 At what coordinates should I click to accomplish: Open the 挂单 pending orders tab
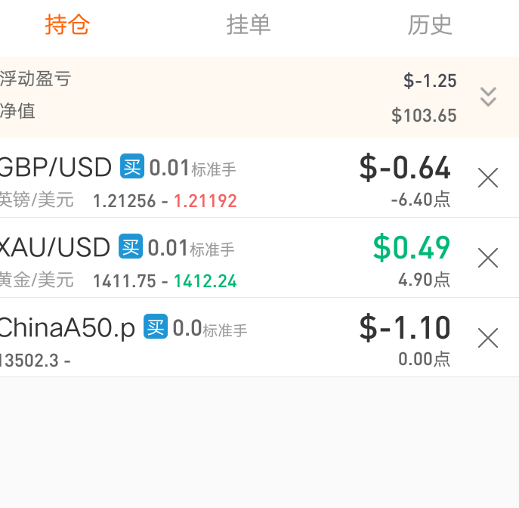pyautogui.click(x=249, y=25)
